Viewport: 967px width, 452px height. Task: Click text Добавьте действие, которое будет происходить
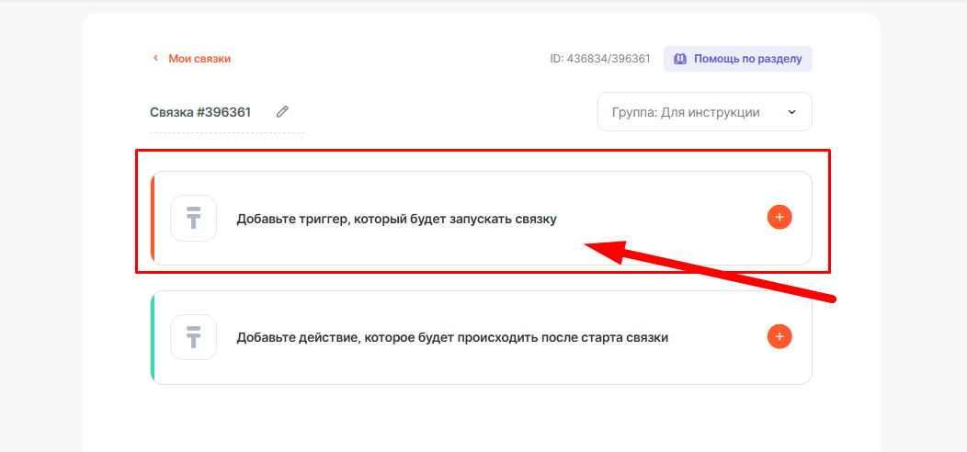tap(451, 337)
